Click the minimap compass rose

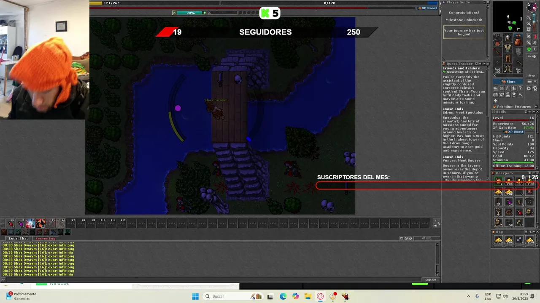click(532, 7)
